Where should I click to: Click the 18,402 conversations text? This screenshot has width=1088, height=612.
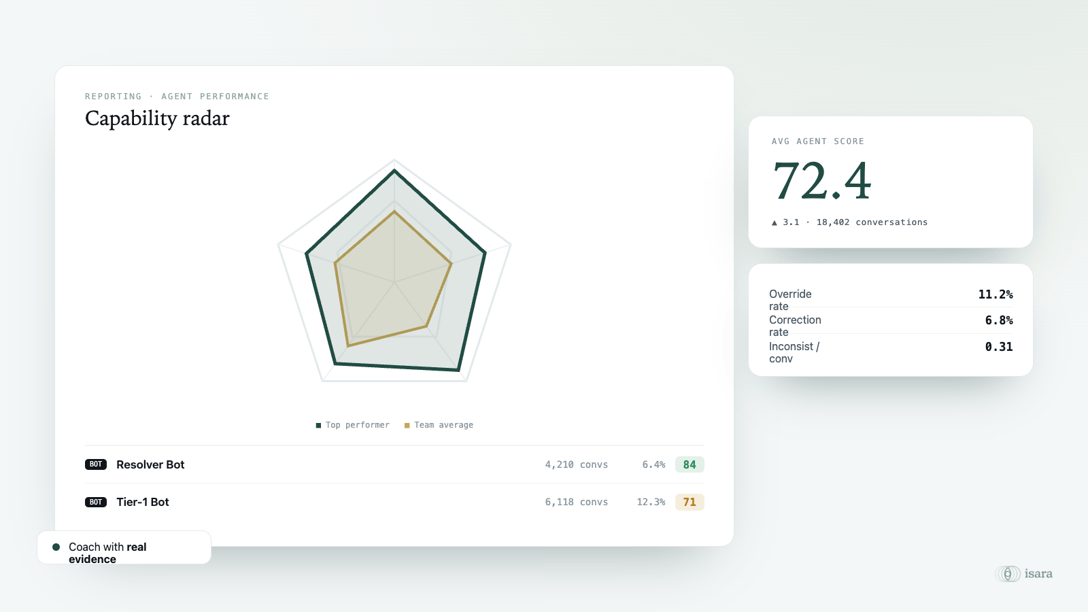click(872, 222)
